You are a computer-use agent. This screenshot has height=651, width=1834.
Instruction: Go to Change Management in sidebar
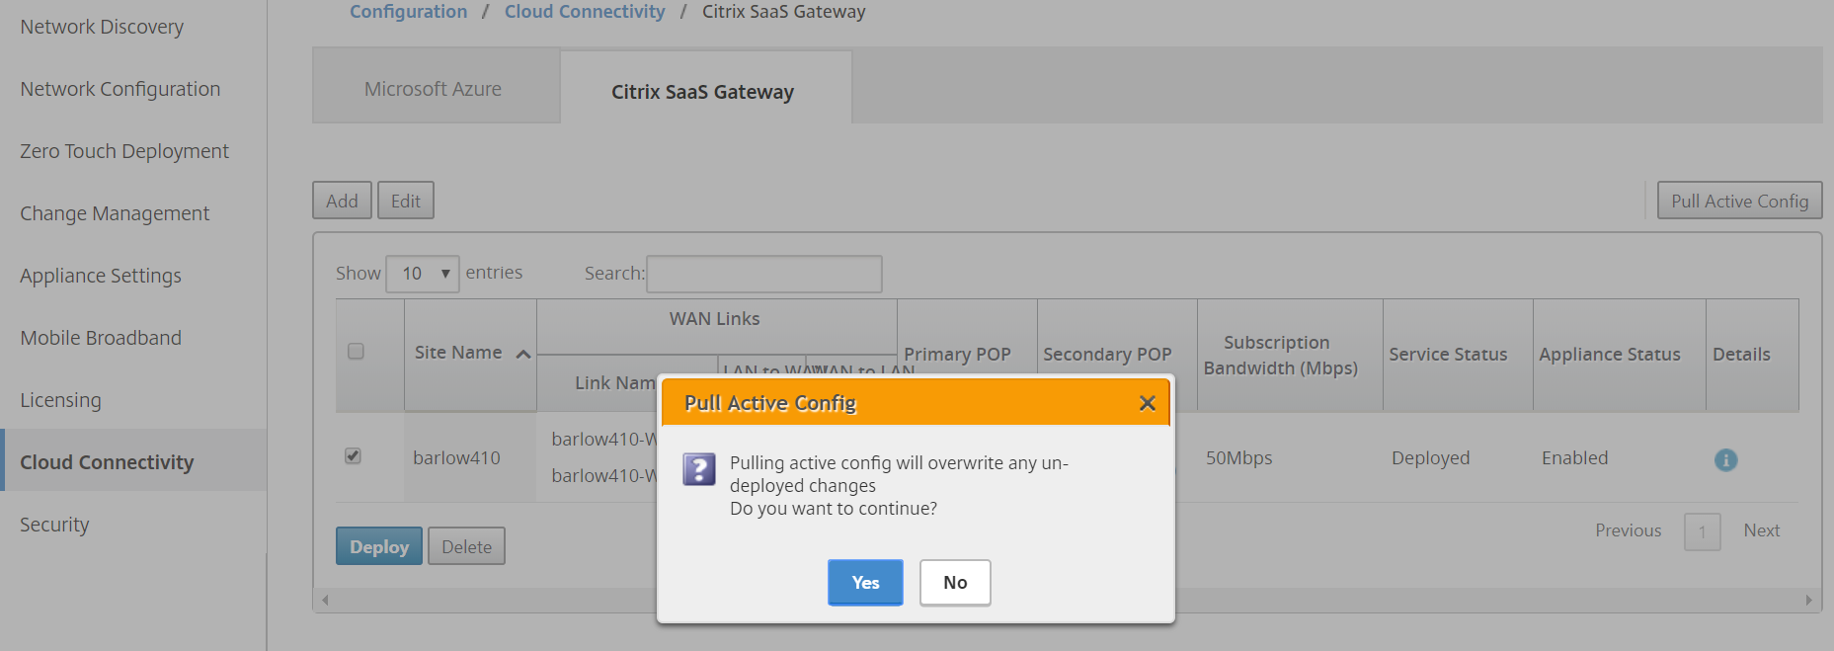tap(115, 213)
